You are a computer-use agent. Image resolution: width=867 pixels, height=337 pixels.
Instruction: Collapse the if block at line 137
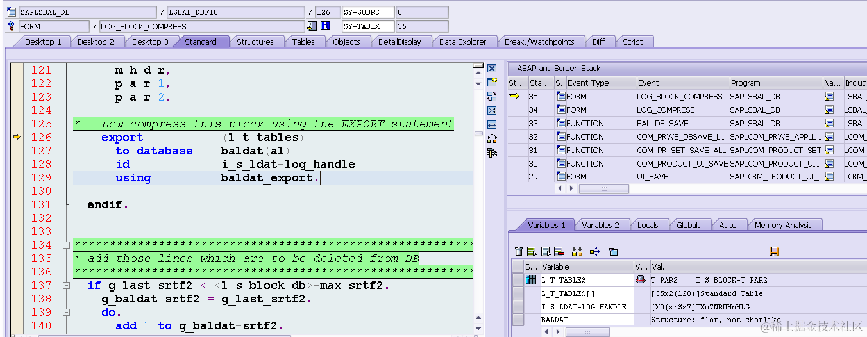pyautogui.click(x=65, y=285)
